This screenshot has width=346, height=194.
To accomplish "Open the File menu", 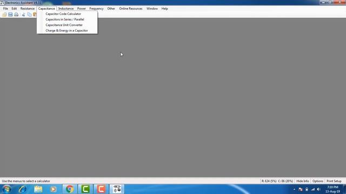I will pos(5,9).
